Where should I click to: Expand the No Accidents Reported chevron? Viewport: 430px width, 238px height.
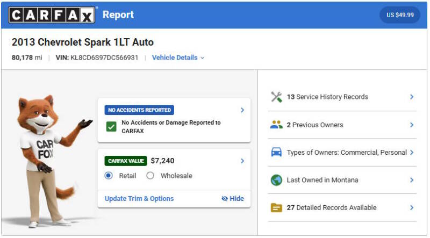[x=242, y=110]
